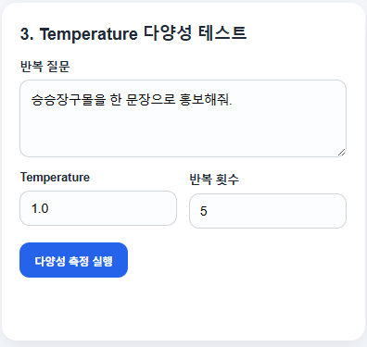The image size is (367, 347).
Task: Select the 반복 횟수 input showing 5
Action: pos(268,211)
